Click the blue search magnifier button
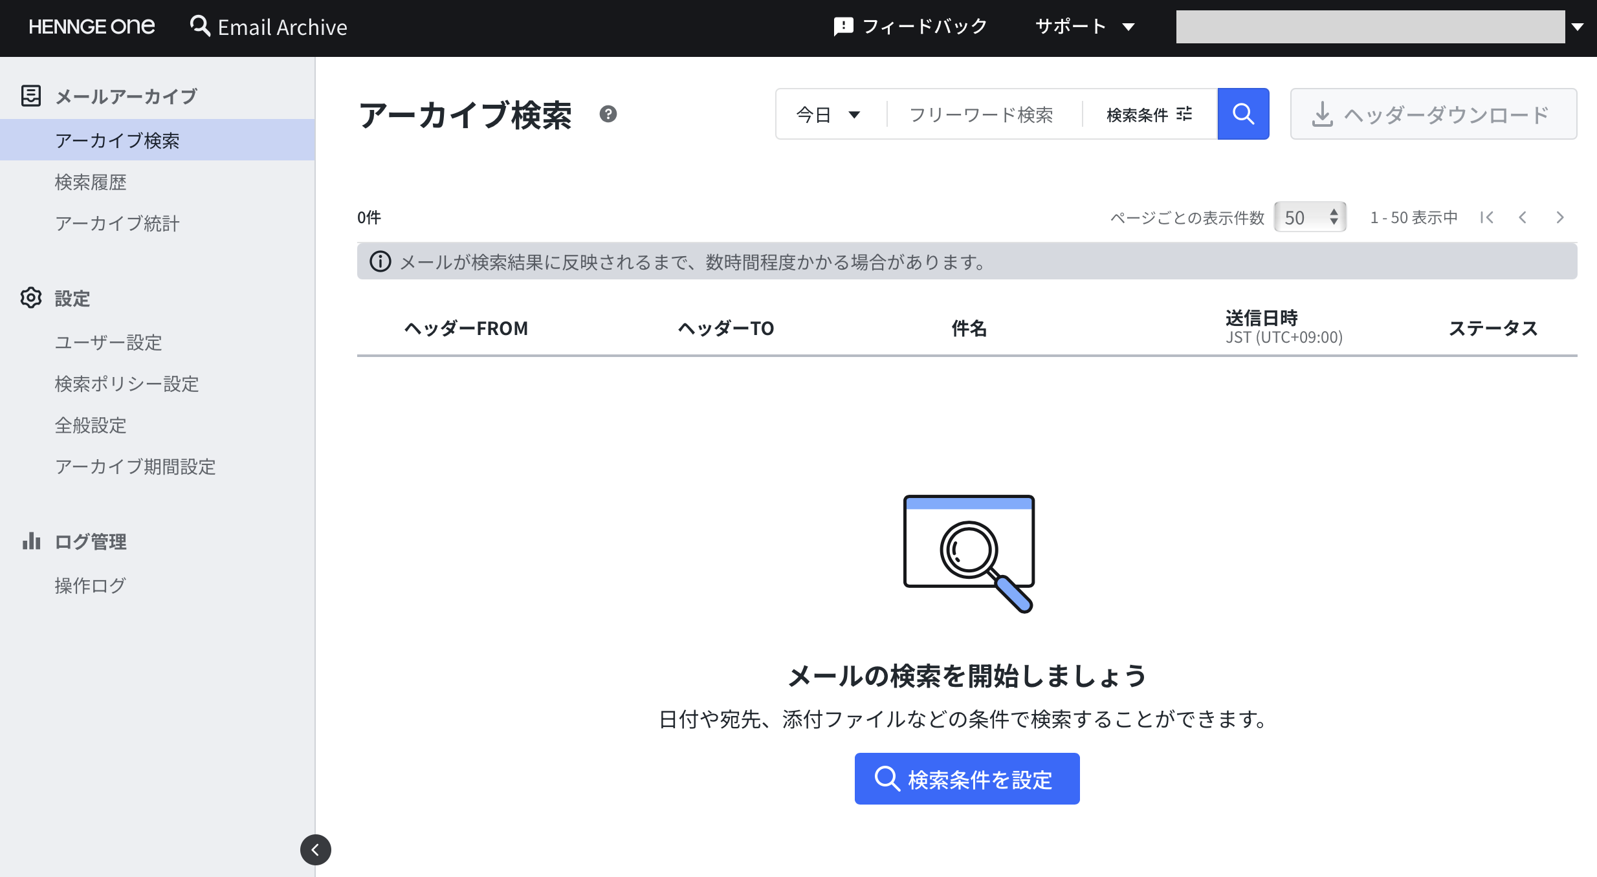 pos(1243,114)
